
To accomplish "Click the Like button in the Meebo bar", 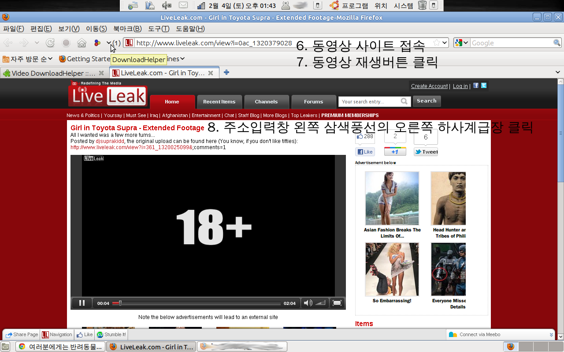I will pyautogui.click(x=84, y=334).
